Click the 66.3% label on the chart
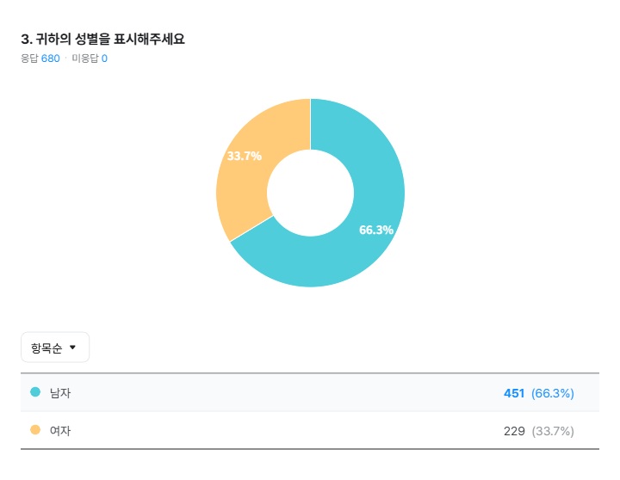 (376, 230)
